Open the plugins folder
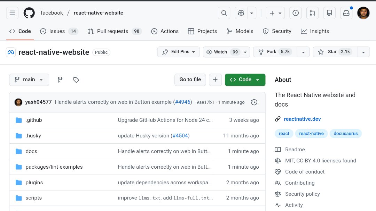Image resolution: width=376 pixels, height=211 pixels. coord(34,183)
